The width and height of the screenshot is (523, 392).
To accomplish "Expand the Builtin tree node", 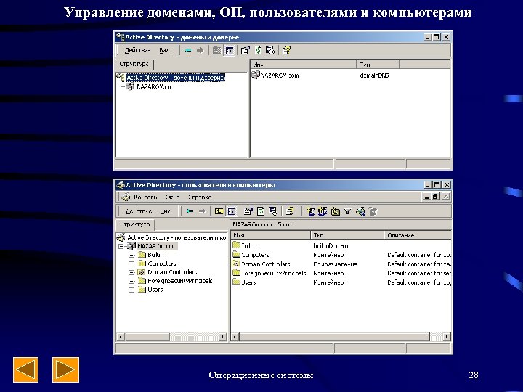I will pos(131,255).
